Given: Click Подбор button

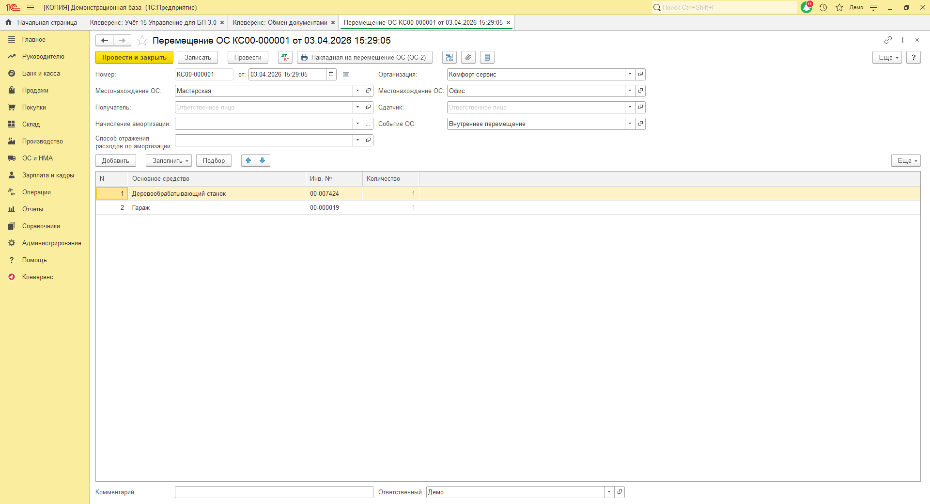Looking at the screenshot, I should pos(214,160).
